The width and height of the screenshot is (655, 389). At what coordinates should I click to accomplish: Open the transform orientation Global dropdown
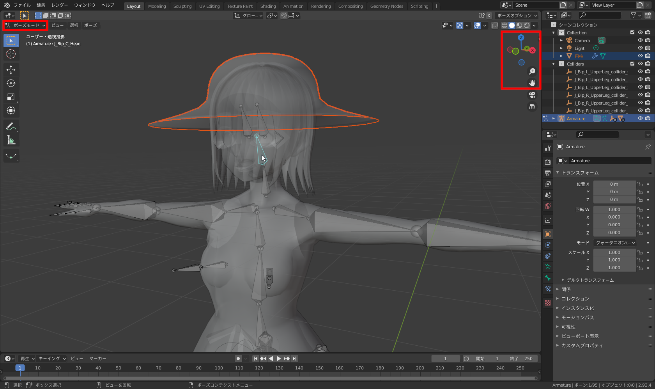[248, 16]
